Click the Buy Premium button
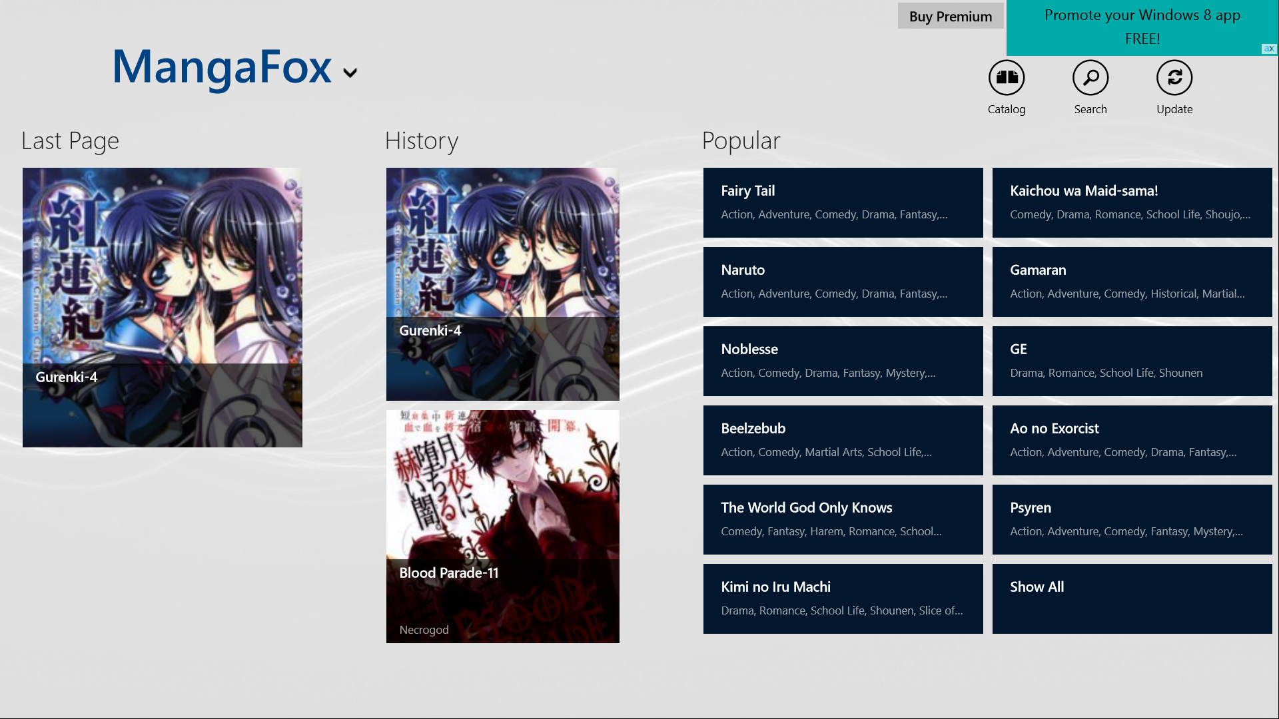The width and height of the screenshot is (1279, 719). (950, 16)
